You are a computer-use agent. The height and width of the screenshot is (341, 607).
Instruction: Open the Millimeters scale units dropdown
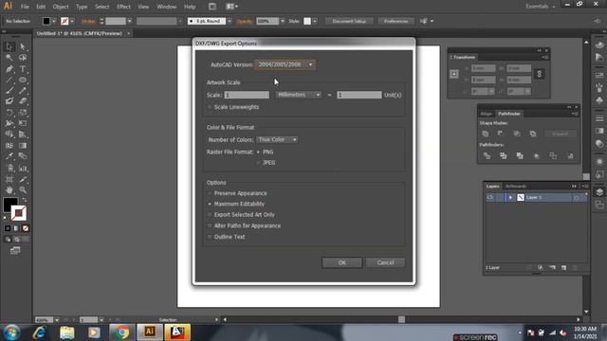pos(299,95)
